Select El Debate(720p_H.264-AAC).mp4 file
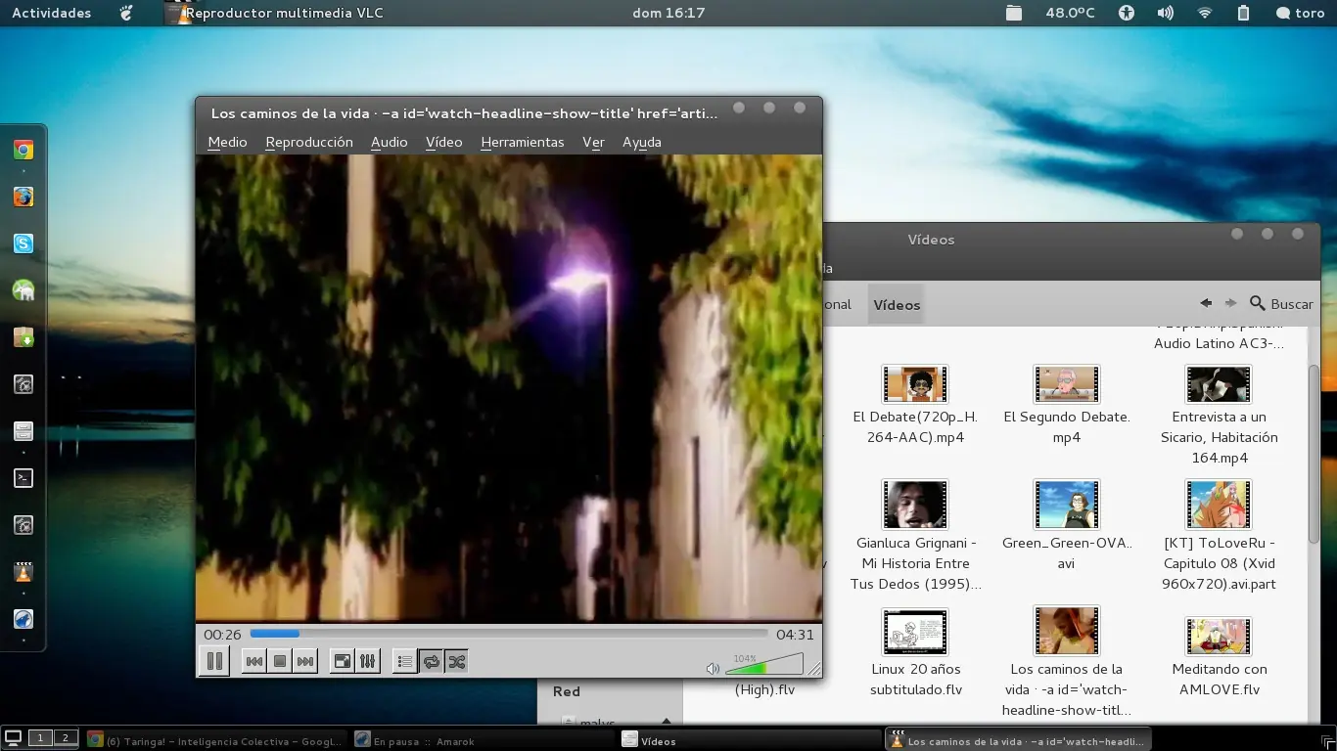This screenshot has height=751, width=1337. point(915,406)
